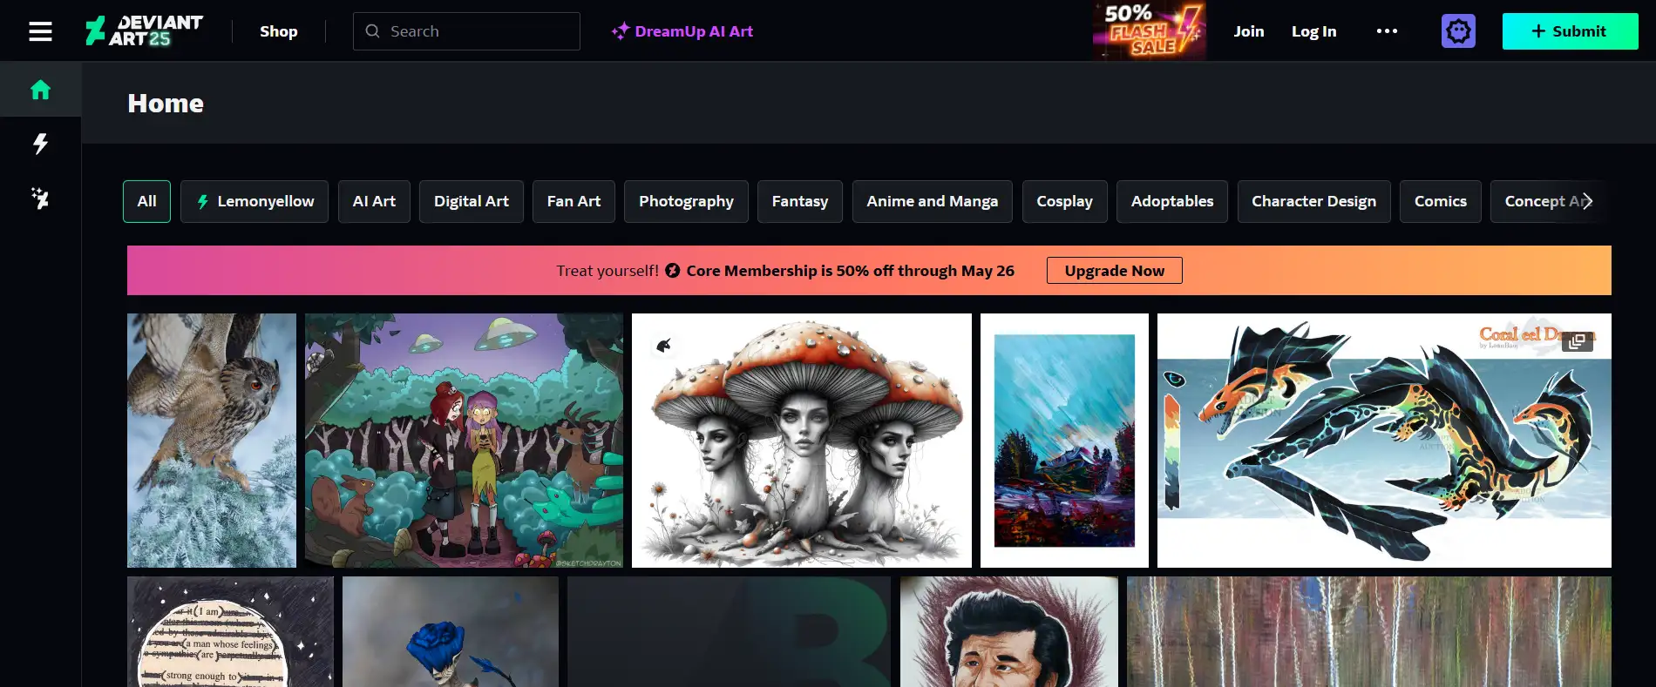Select the Fan Art tab
Viewport: 1656px width, 687px height.
(x=573, y=201)
